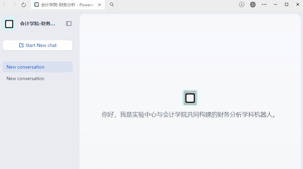Open the three-dot more options menu
The height and width of the screenshot is (169, 303).
264,5
